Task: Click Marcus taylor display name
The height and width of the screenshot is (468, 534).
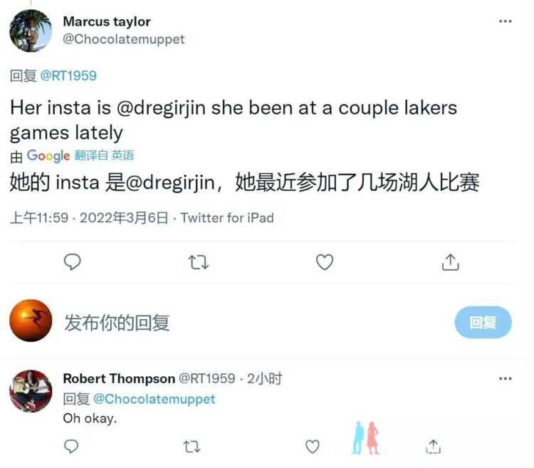Action: [107, 21]
